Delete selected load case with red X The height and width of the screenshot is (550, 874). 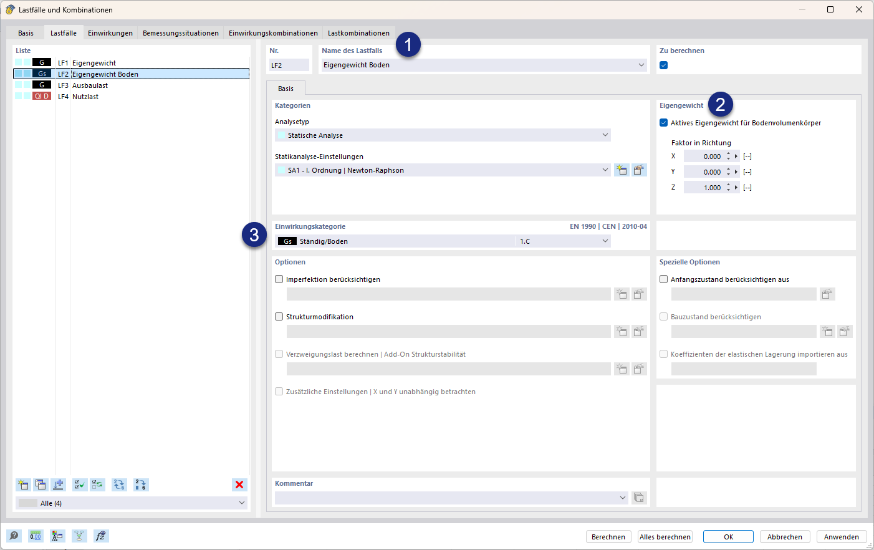(239, 485)
